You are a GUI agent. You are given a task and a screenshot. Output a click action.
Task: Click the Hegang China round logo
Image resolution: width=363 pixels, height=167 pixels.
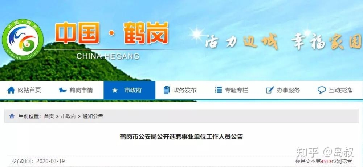click(23, 40)
